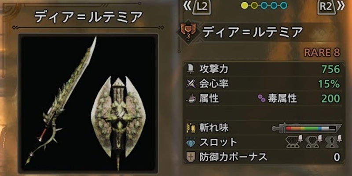
Task: Click the sword and shield weapon type icon
Action: 189,33
